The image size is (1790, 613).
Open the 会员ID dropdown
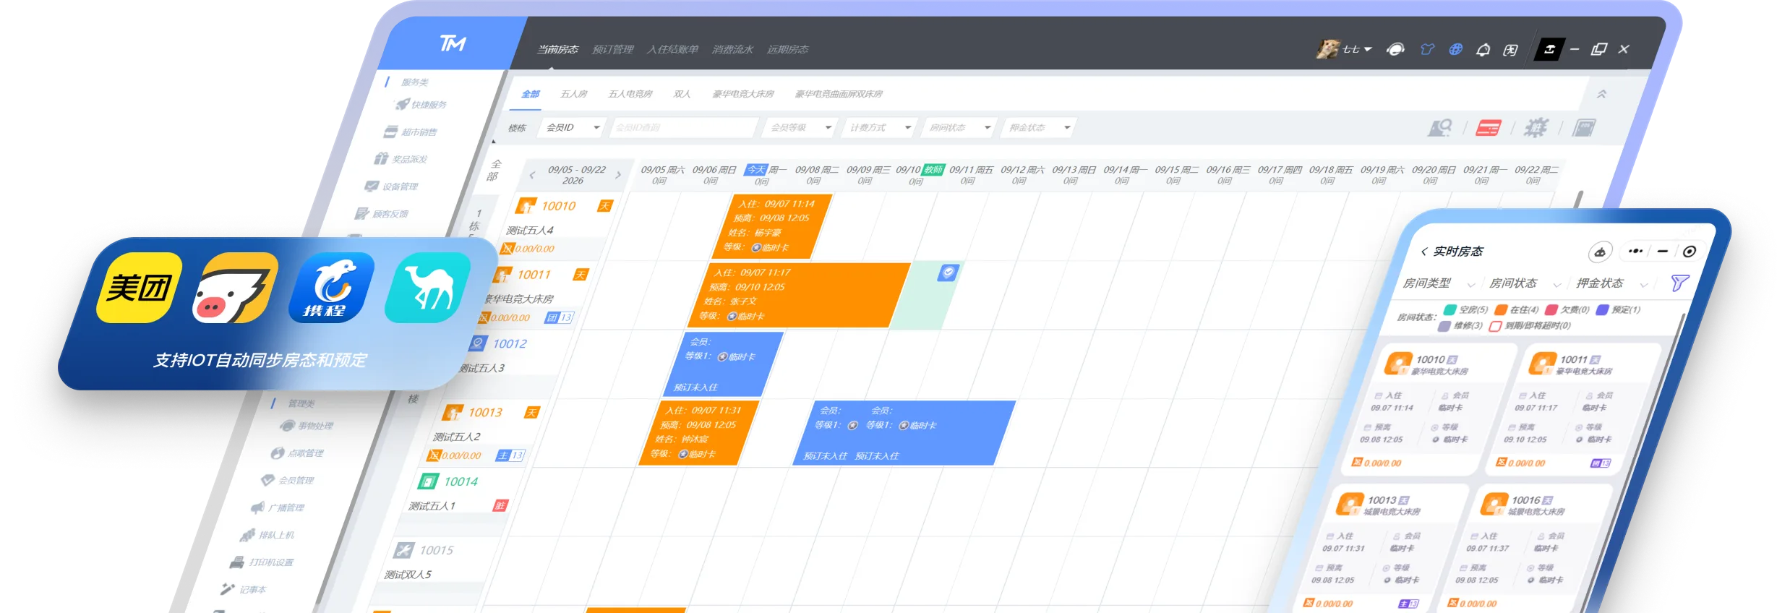point(573,127)
